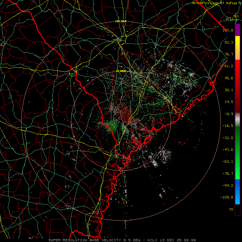
Task: Click the -109.8 legend value
Action: 227,197
